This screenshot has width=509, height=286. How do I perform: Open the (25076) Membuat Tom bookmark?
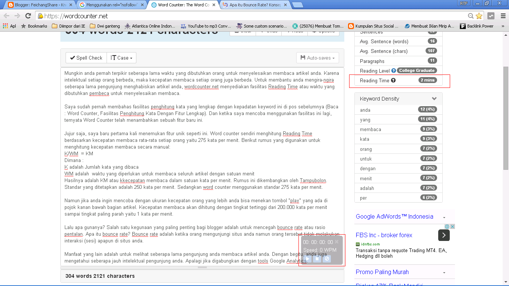pyautogui.click(x=318, y=26)
